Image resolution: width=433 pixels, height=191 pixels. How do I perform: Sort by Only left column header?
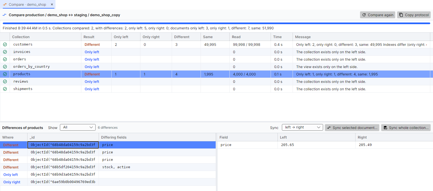[x=126, y=37]
